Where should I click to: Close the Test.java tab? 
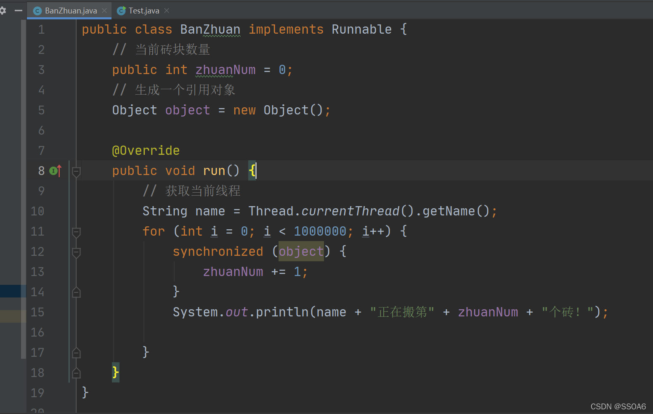pyautogui.click(x=167, y=11)
